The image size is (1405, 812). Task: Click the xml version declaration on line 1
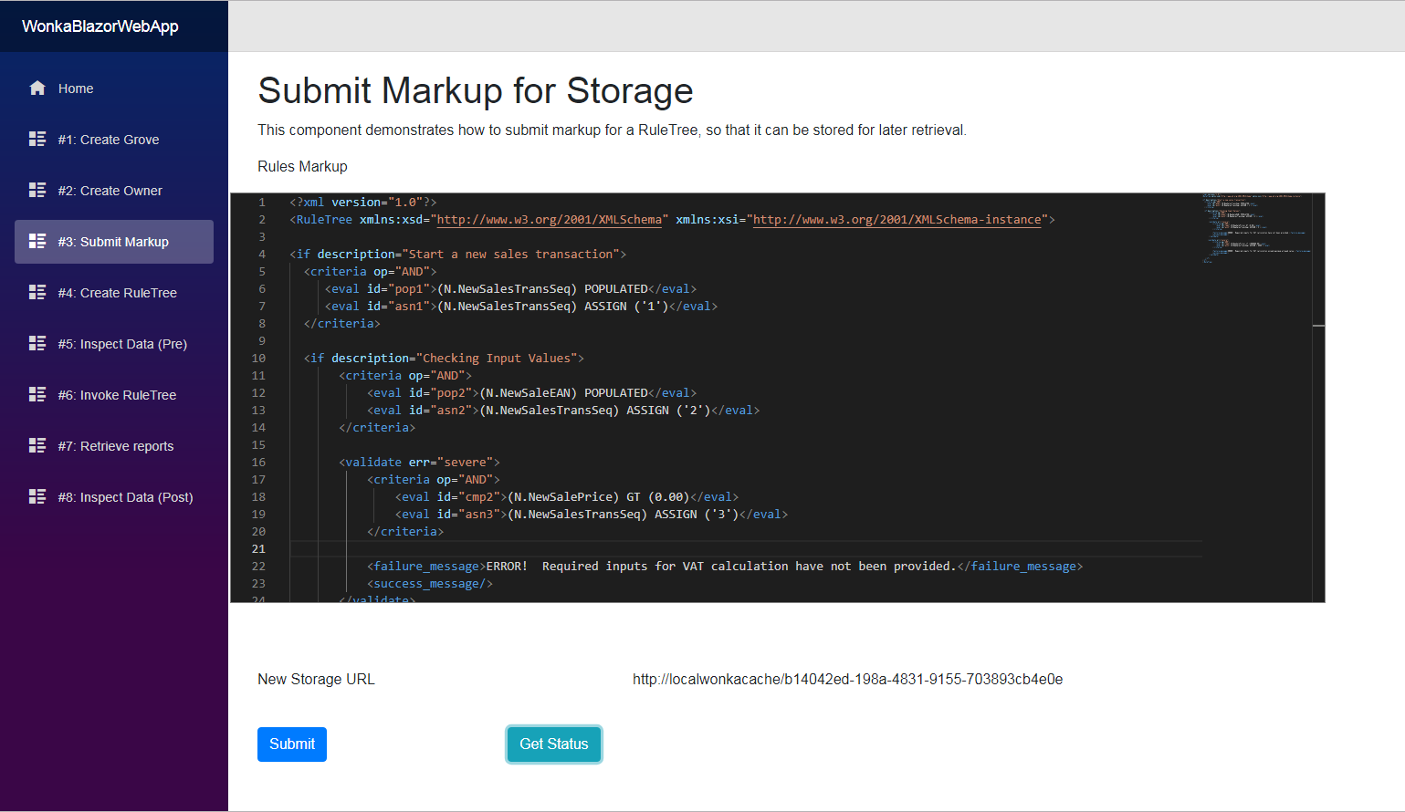click(363, 203)
